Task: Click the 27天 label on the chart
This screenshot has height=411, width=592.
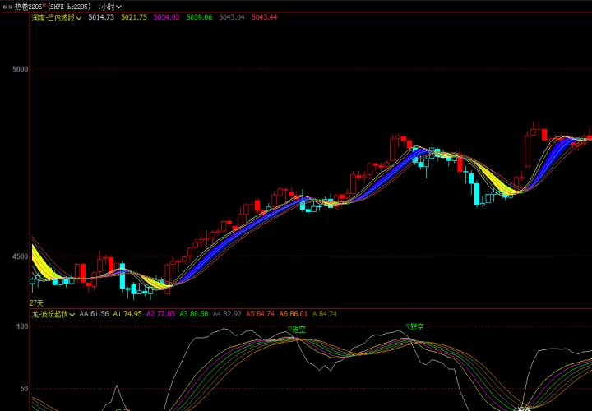Action: (37, 303)
